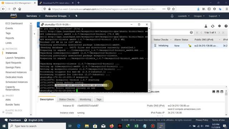Click the Feedback button in footer

click(13, 120)
